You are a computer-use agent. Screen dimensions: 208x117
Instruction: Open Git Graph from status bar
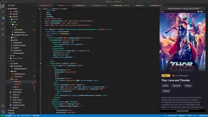tap(36, 116)
